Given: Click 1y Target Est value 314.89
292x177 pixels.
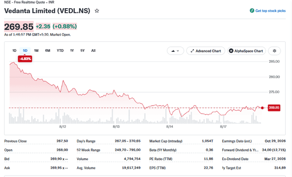Looking at the screenshot, I should pyautogui.click(x=280, y=168).
